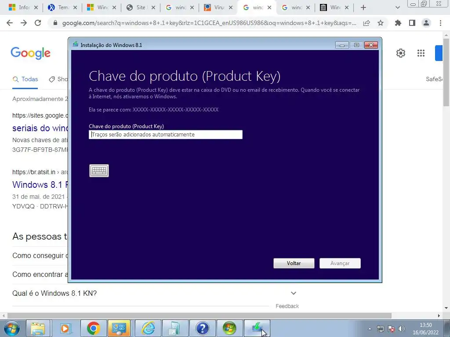Viewport: 450px width, 337px height.
Task: Open Internet Explorer from taskbar
Action: (x=148, y=328)
